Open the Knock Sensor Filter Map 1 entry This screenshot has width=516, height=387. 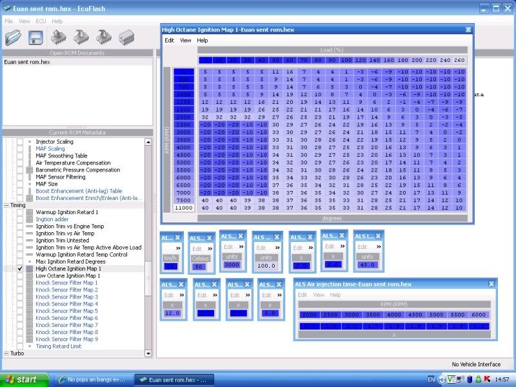(x=67, y=283)
